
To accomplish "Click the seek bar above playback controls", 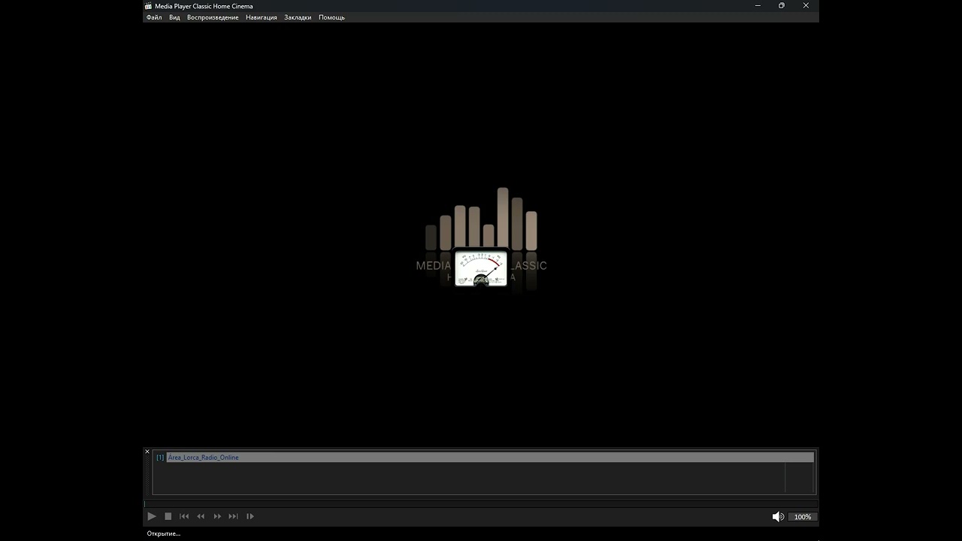I will [x=481, y=503].
